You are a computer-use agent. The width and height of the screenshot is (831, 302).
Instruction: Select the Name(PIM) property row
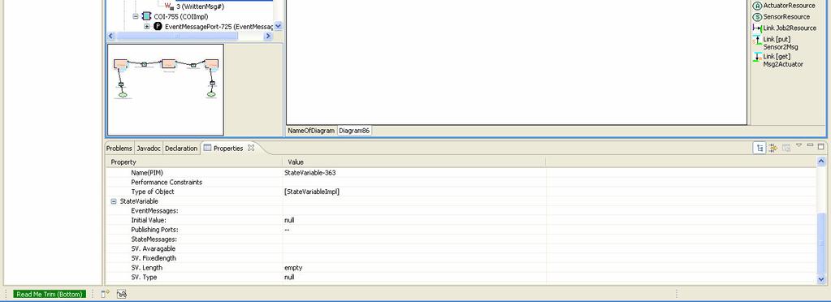coord(461,173)
